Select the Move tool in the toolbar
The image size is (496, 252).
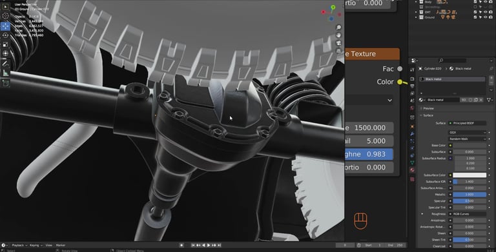tap(5, 26)
